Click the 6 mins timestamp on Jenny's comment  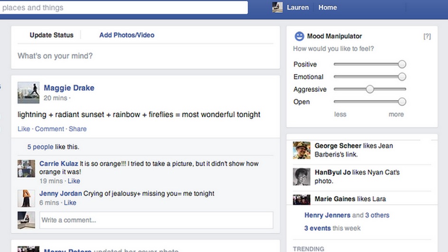point(49,202)
